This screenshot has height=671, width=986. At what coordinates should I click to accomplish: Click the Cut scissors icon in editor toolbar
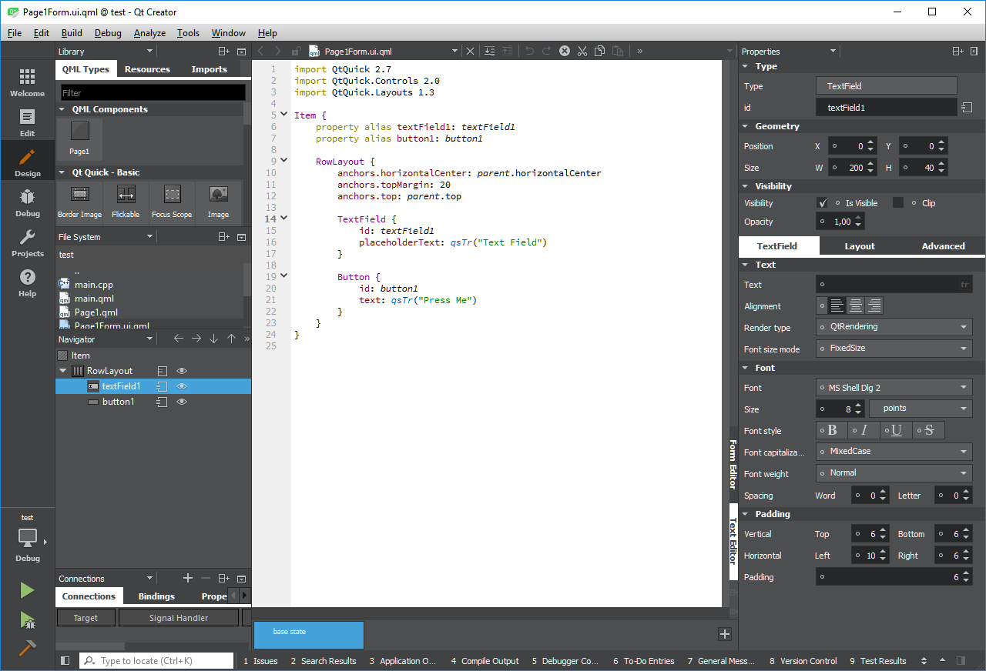click(x=582, y=51)
